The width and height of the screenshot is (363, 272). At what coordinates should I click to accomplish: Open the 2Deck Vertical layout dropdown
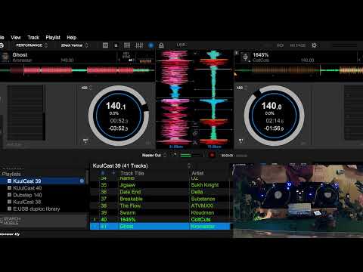(x=74, y=45)
